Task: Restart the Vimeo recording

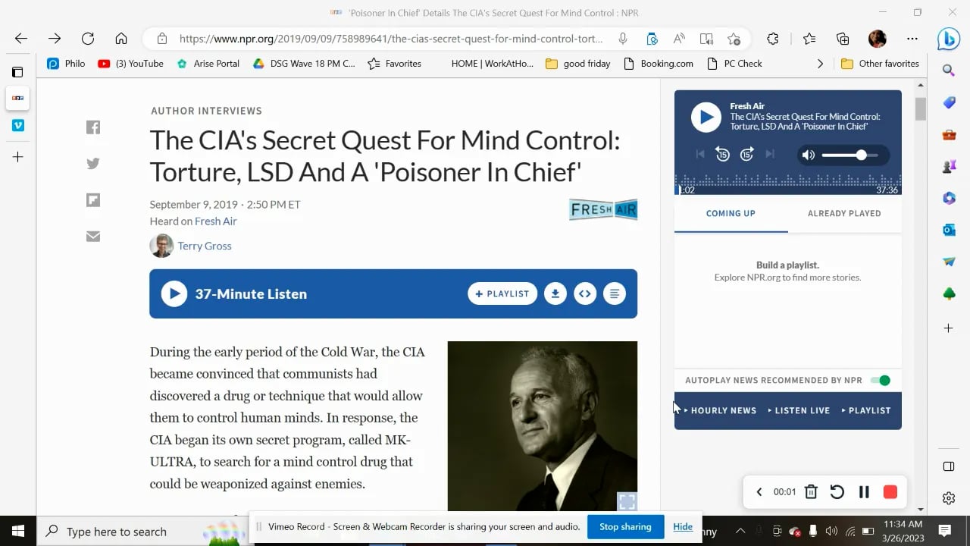Action: click(837, 492)
